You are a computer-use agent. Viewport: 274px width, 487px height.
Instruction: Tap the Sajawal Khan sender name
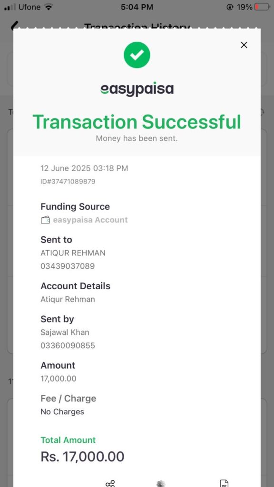[65, 332]
